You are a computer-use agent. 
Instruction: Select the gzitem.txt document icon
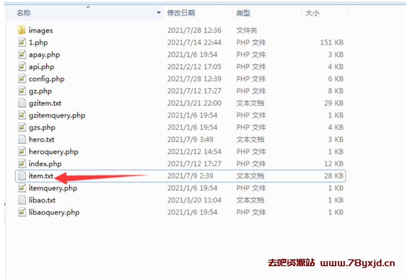[x=22, y=103]
